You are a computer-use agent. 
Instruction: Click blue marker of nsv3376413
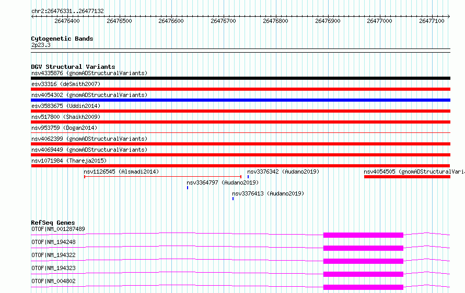coord(233,199)
